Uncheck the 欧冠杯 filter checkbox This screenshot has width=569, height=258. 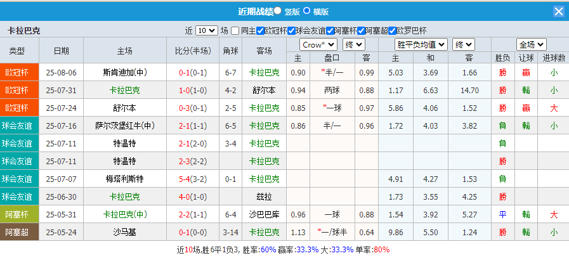coord(260,30)
